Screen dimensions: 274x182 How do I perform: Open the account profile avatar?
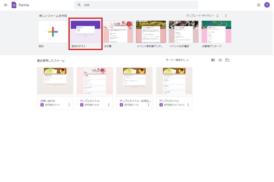point(267,5)
